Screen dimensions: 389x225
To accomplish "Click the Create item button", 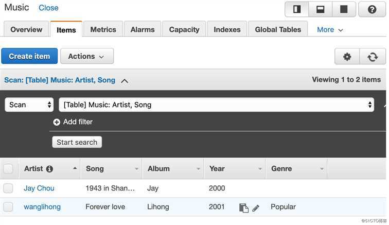I will click(x=29, y=56).
